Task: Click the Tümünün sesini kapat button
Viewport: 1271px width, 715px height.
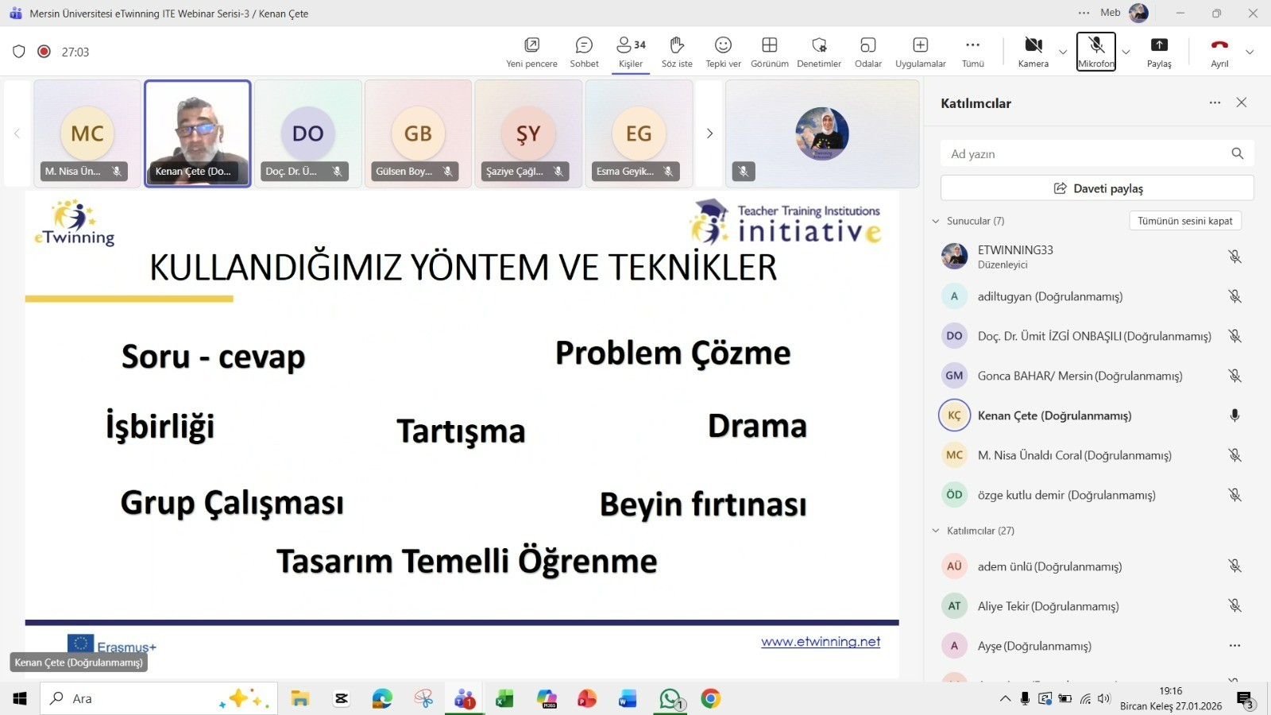Action: pos(1184,221)
